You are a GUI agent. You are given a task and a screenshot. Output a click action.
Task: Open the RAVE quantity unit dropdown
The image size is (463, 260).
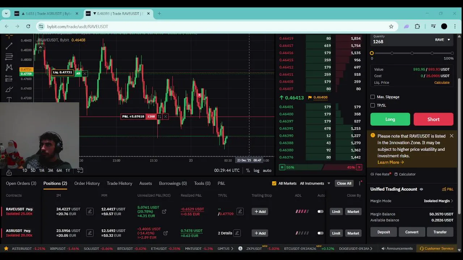click(442, 40)
